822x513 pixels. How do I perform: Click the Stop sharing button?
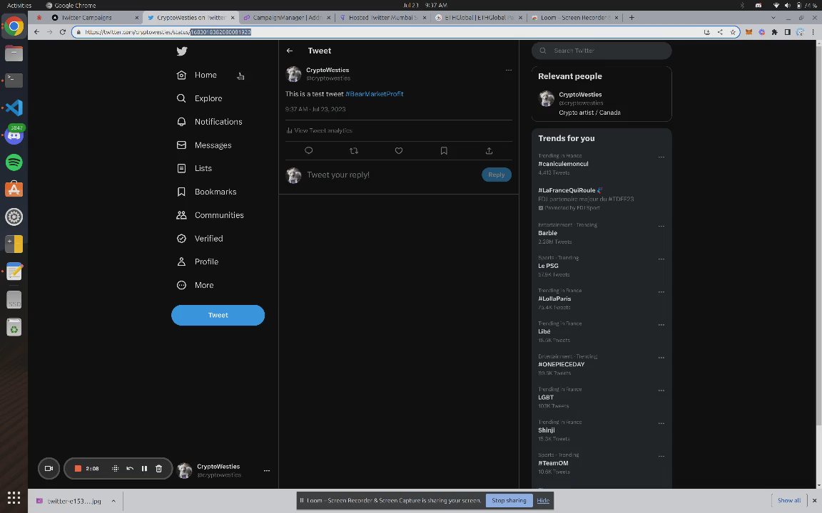click(x=509, y=500)
